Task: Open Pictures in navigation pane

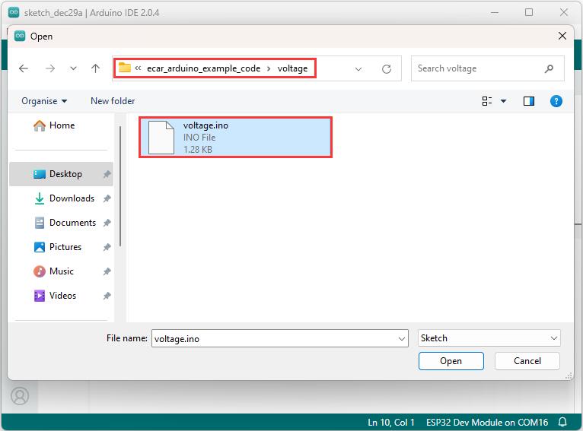Action: [58, 247]
